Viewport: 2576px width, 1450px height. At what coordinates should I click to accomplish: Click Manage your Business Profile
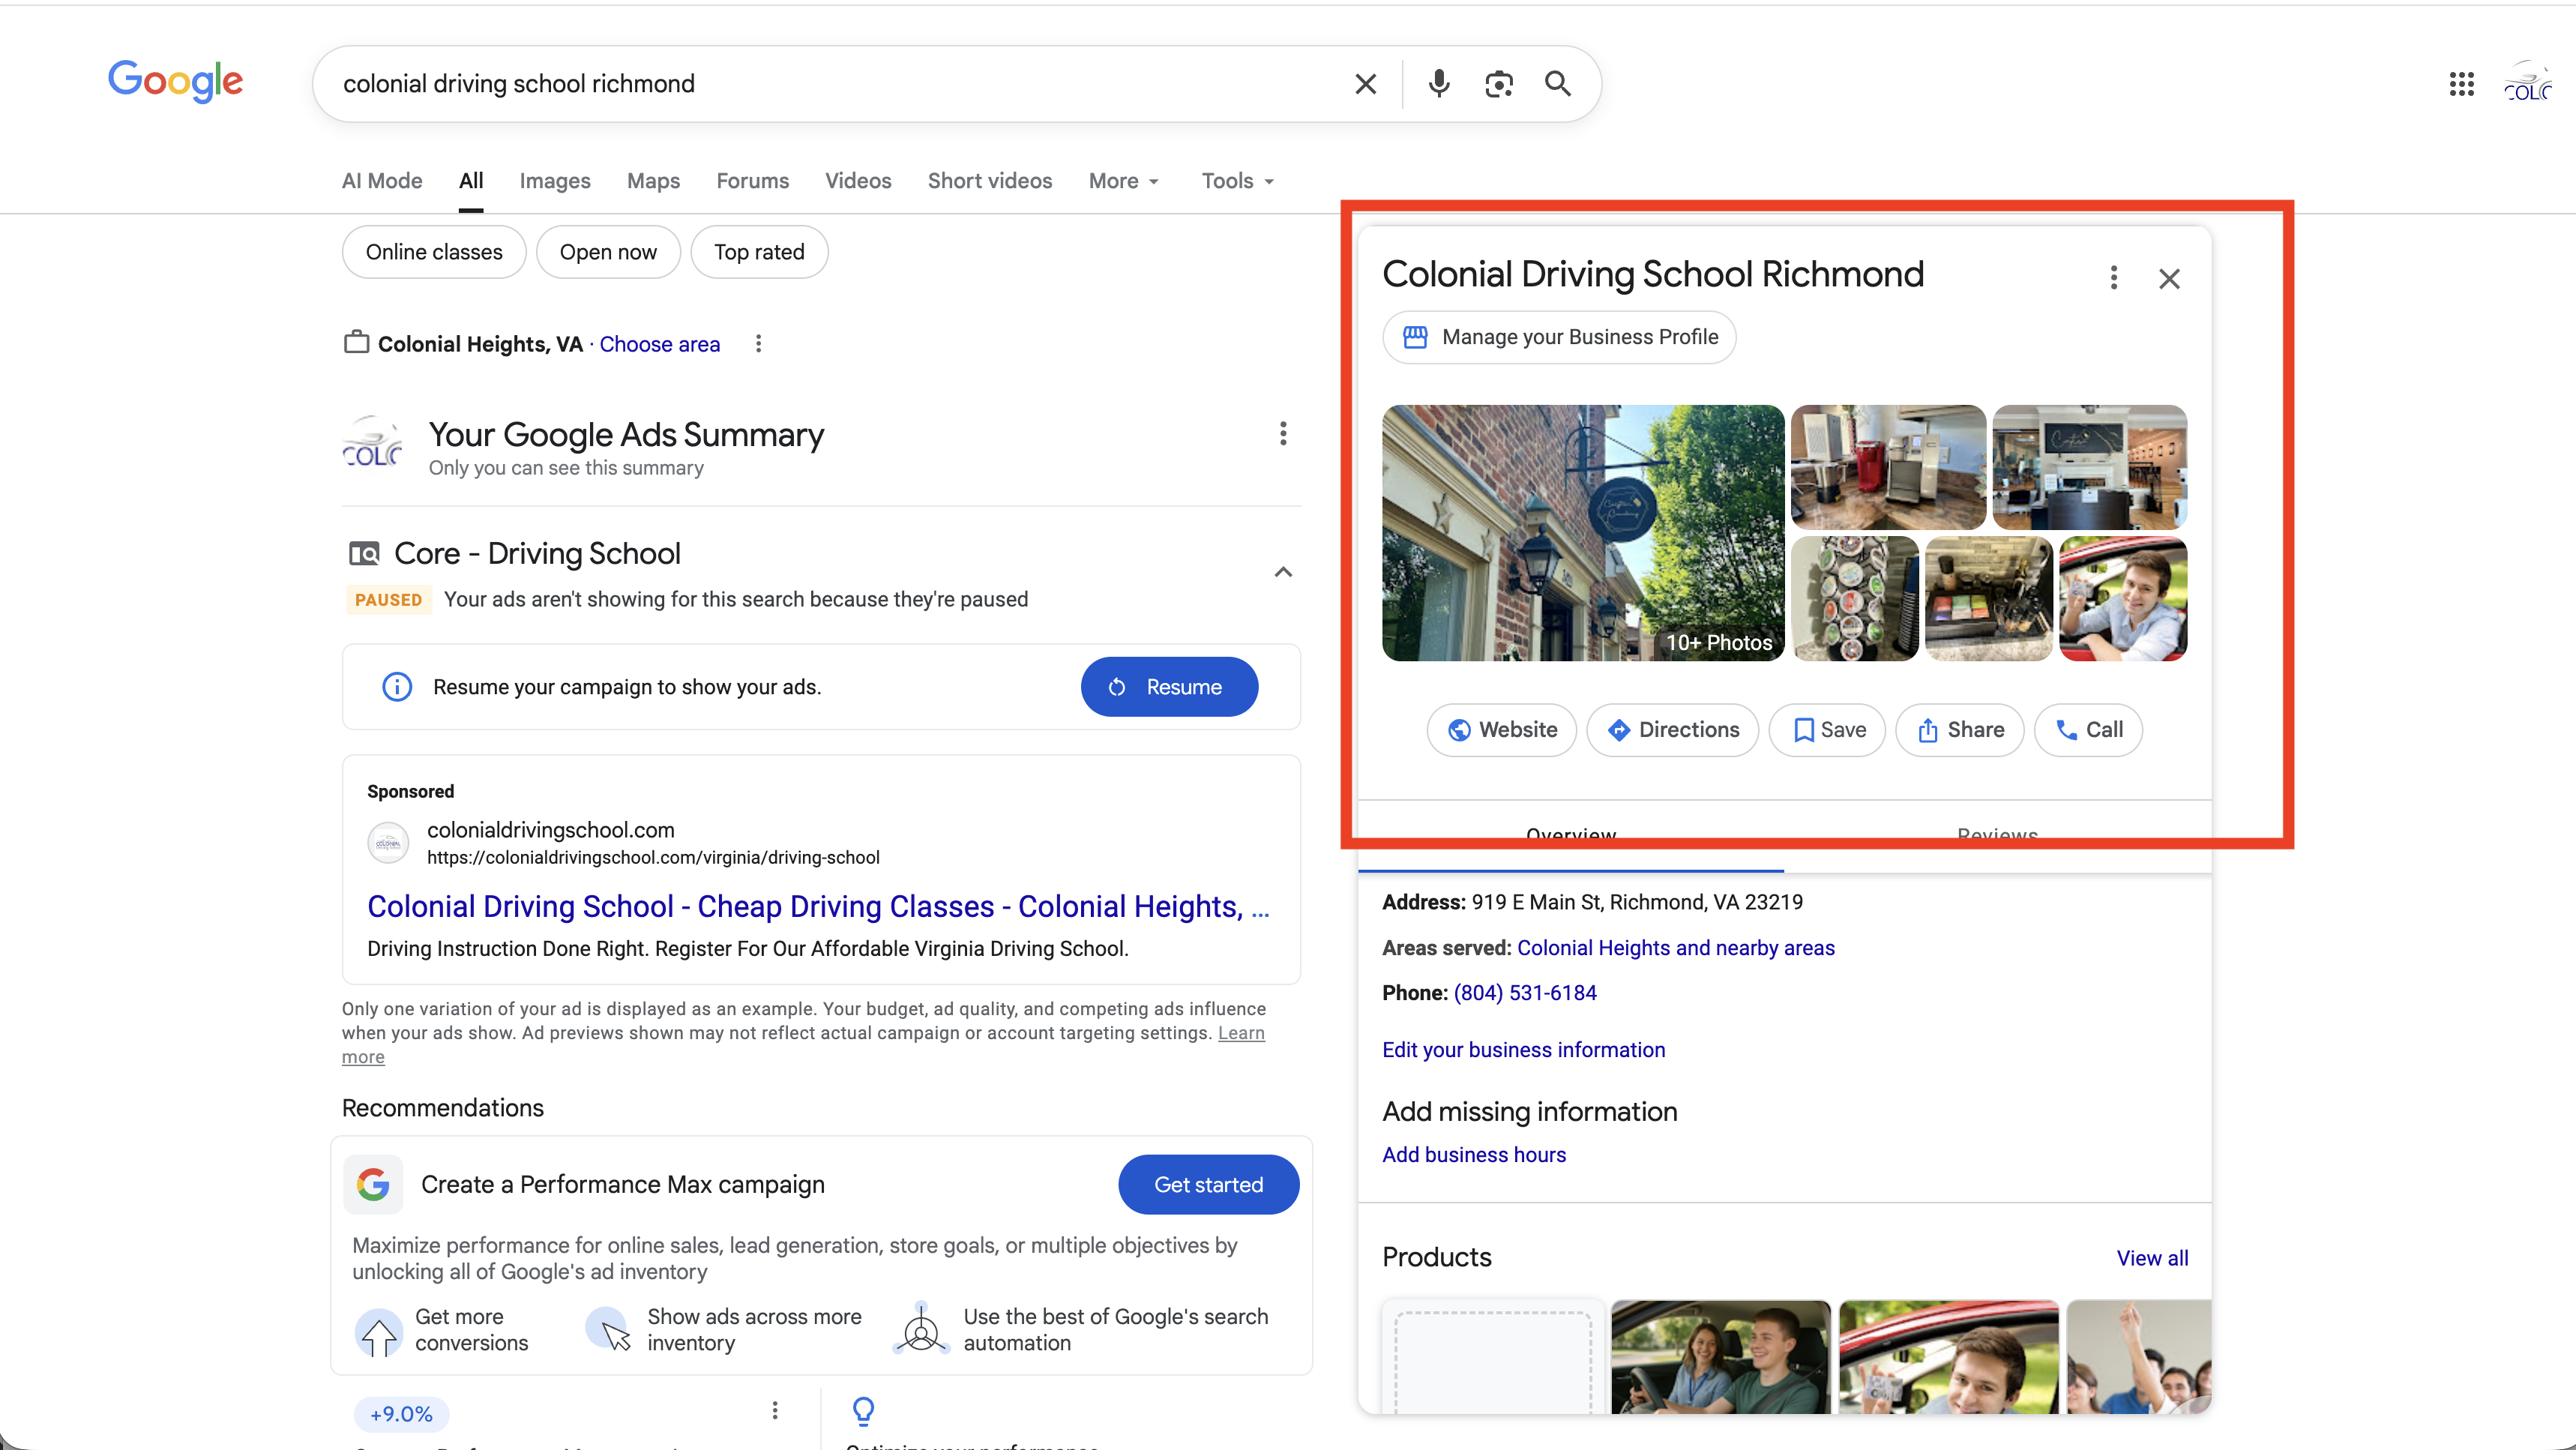tap(1559, 337)
